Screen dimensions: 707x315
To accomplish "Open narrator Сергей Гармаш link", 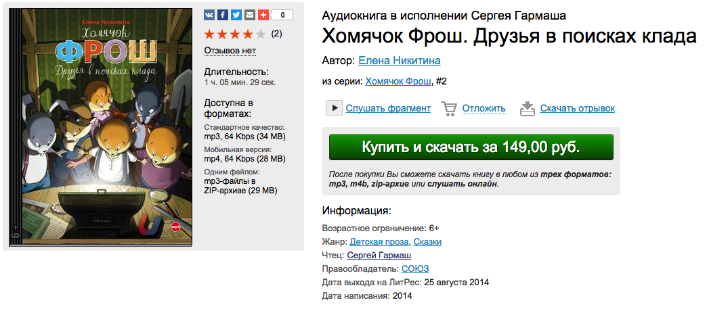I will click(379, 256).
